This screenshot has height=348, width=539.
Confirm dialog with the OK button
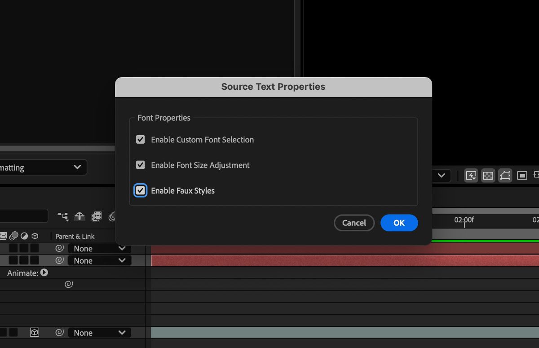(399, 223)
